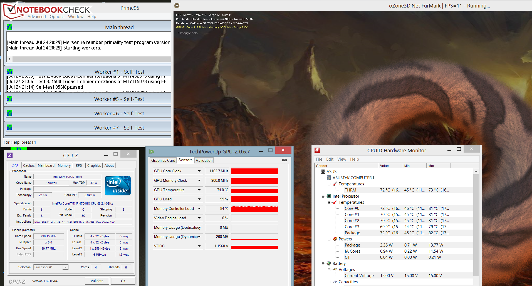The image size is (532, 286).
Task: Collapse the Battery node
Action: coord(323,263)
